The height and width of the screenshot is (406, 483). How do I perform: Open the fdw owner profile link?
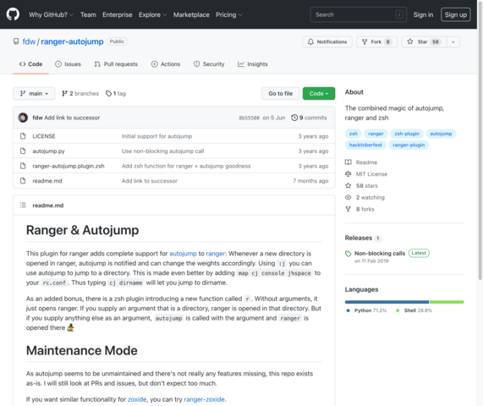(29, 41)
